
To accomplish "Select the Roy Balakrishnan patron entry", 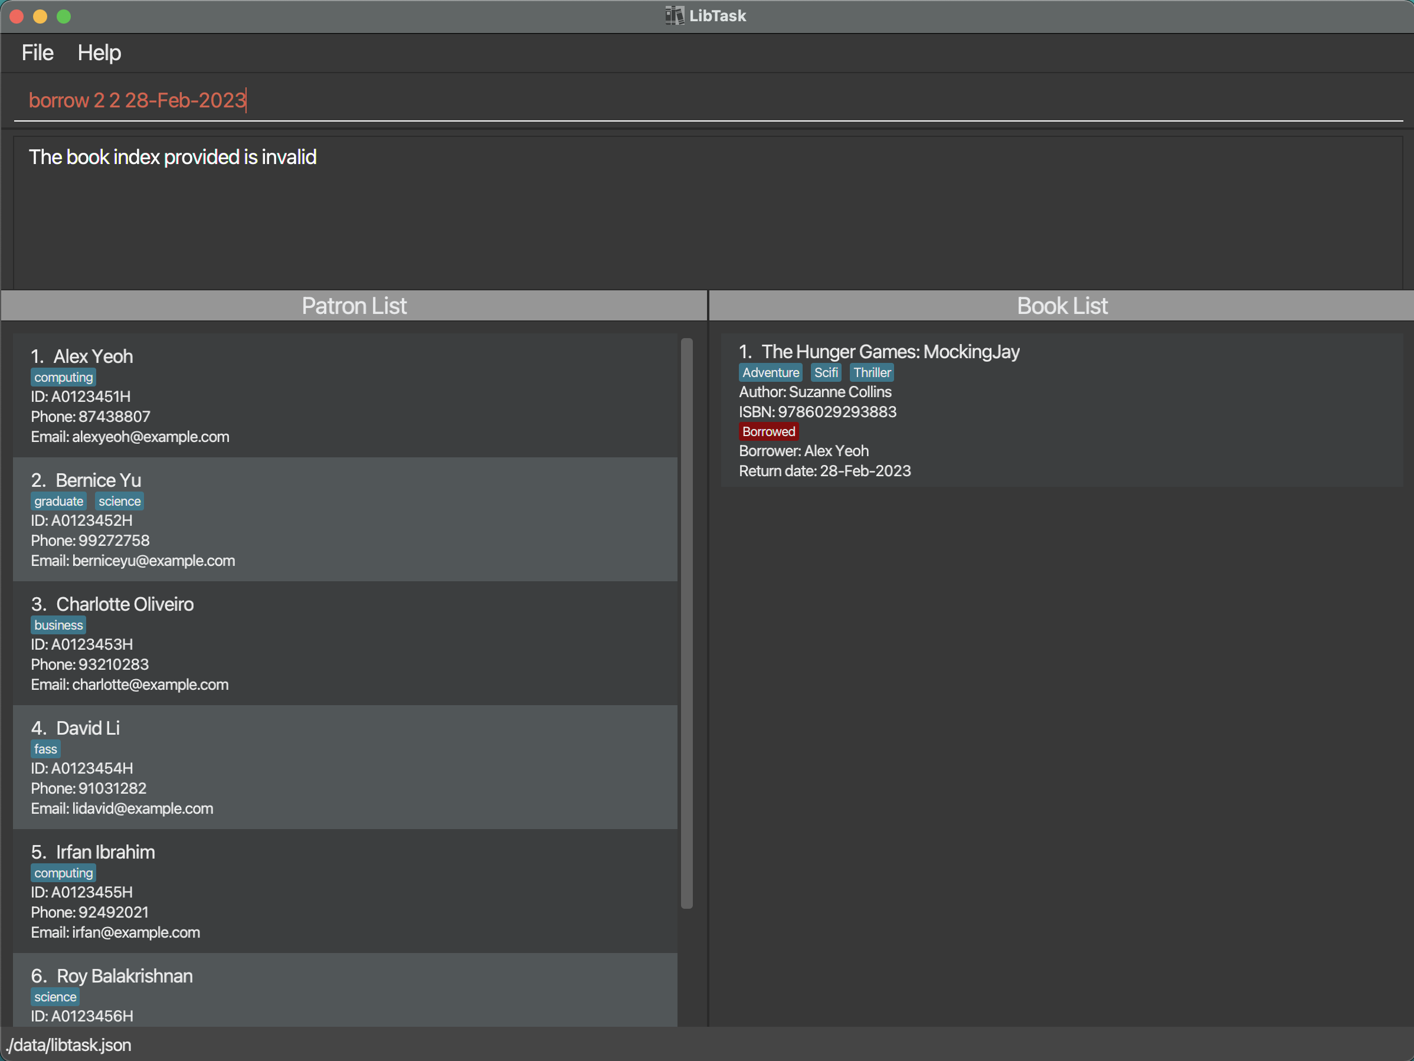I will 345,992.
